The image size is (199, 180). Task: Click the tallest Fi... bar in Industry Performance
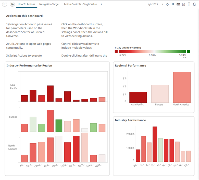point(155,144)
